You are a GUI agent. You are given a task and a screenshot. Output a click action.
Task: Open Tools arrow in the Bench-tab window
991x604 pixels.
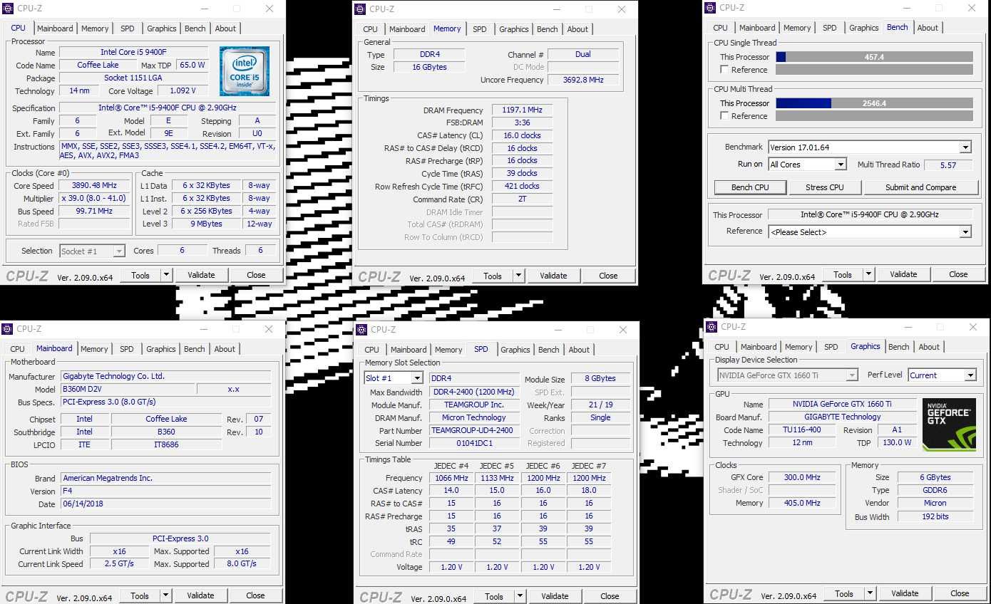[868, 275]
